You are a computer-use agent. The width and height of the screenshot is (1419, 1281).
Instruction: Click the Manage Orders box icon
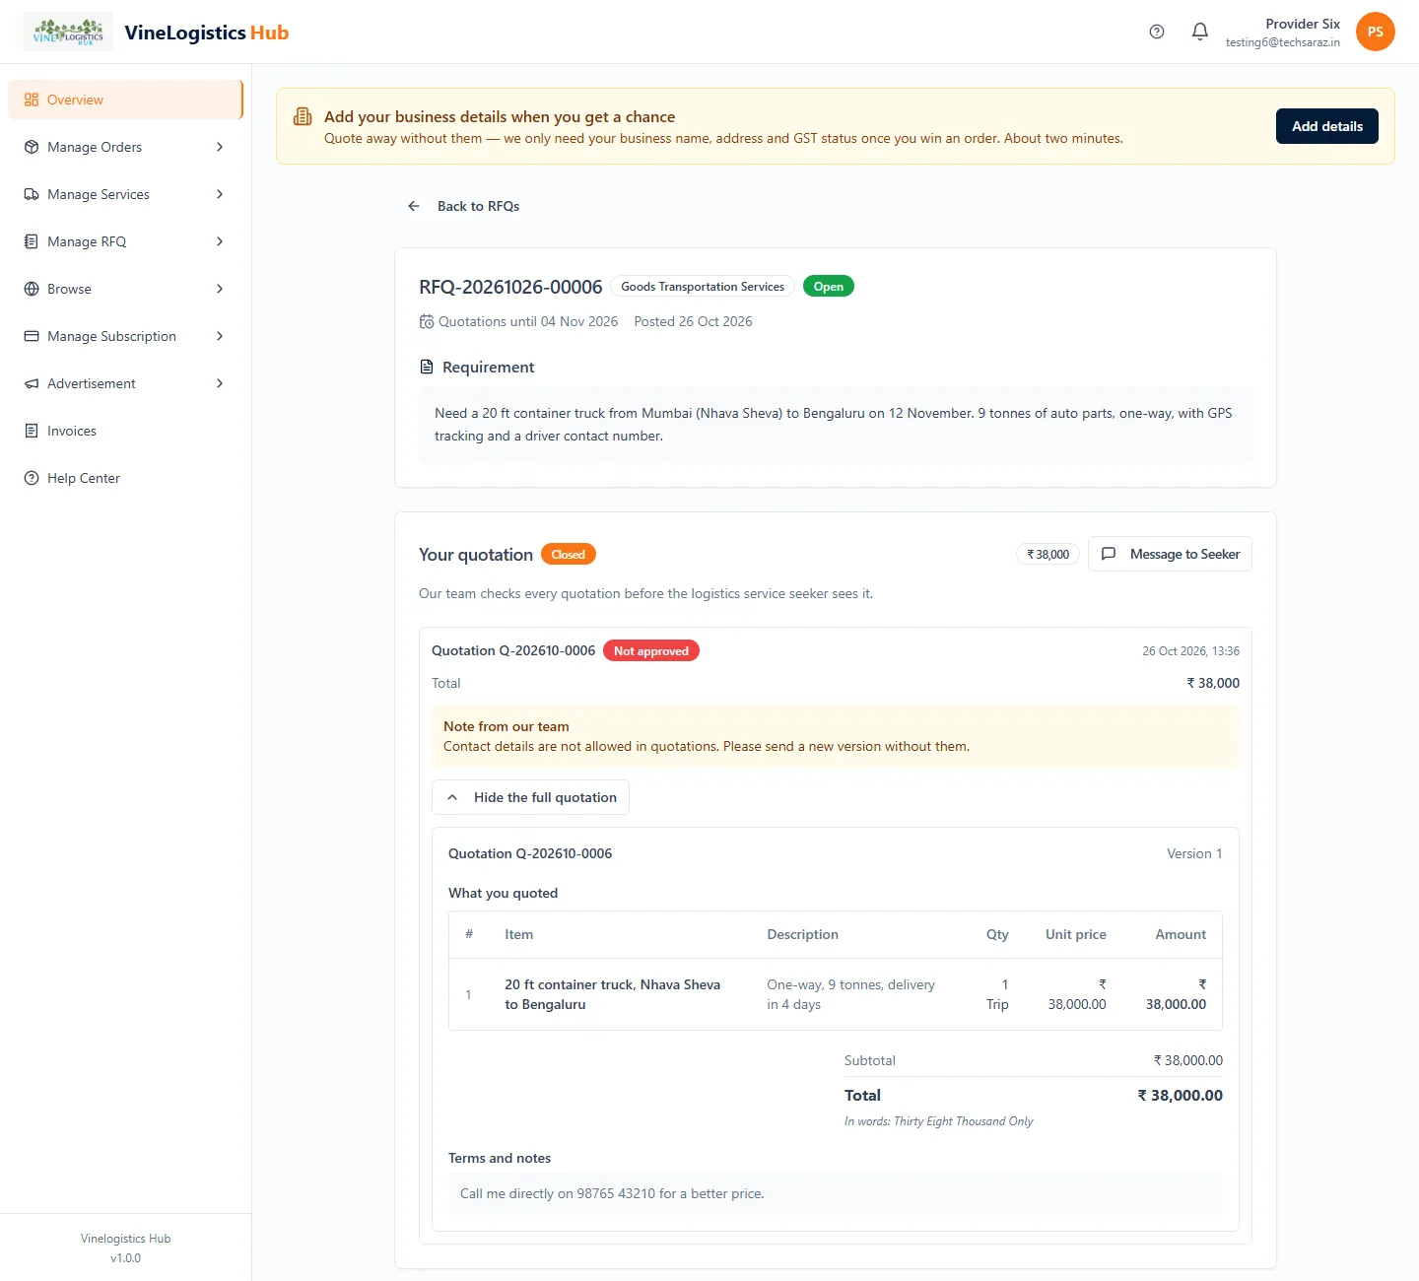click(32, 147)
